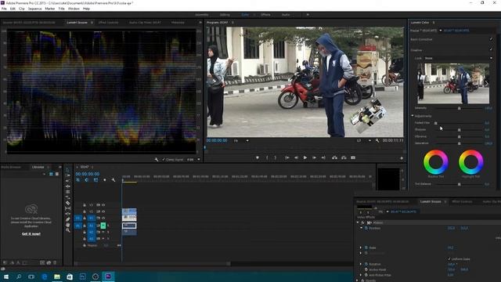Step forward one frame in Program Monitor
The height and width of the screenshot is (282, 501).
coord(314,157)
